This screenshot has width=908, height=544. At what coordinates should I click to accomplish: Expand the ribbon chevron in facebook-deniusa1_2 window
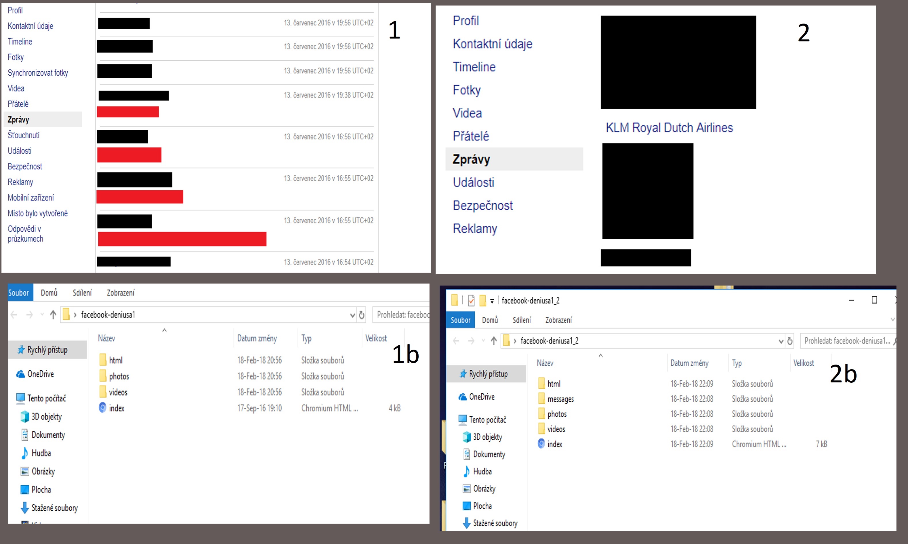[893, 320]
